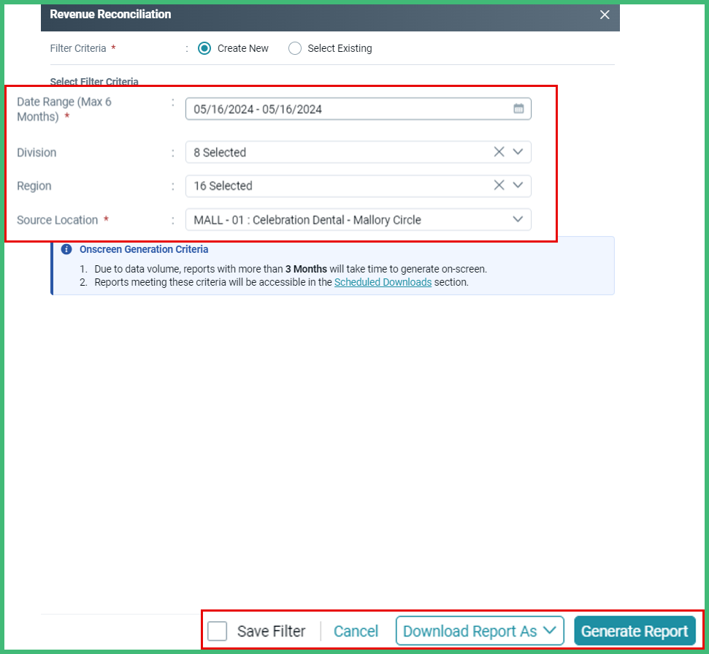
Task: Expand the Division dropdown chevron
Action: pyautogui.click(x=518, y=152)
